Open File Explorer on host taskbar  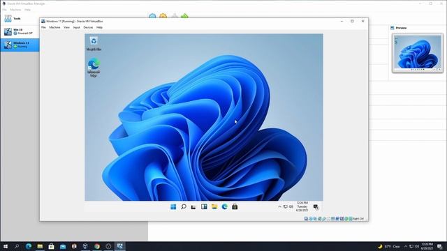pos(40,246)
